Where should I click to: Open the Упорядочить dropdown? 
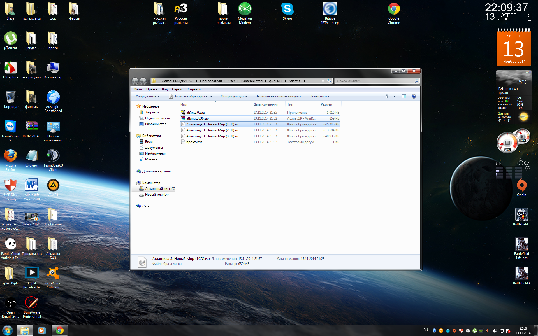(148, 96)
